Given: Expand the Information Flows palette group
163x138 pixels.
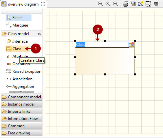Looking at the screenshot, I should 21,119.
